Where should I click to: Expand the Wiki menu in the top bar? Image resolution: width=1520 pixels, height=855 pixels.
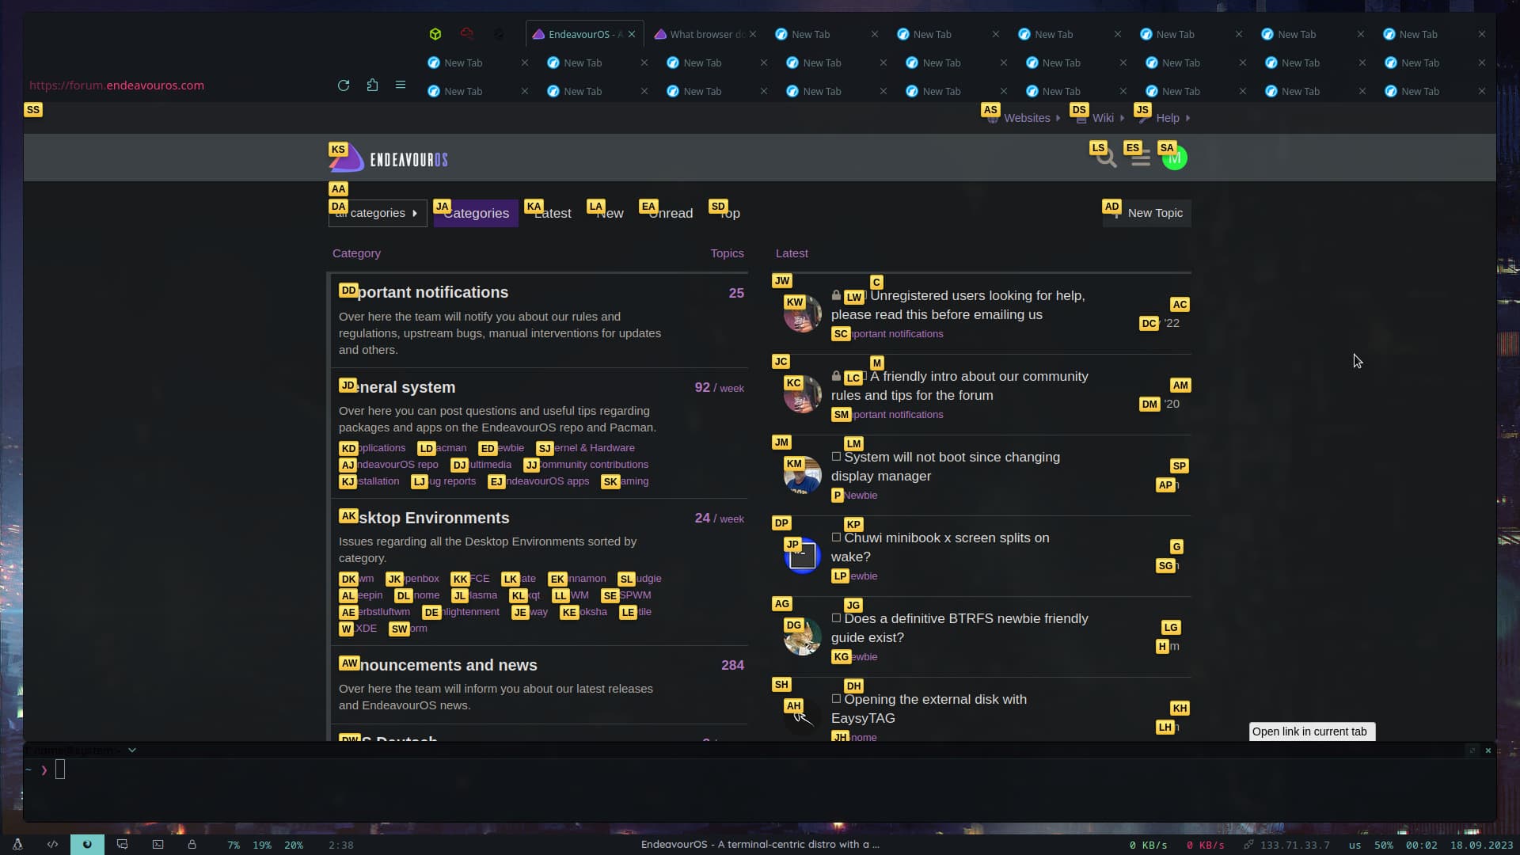[x=1100, y=118]
